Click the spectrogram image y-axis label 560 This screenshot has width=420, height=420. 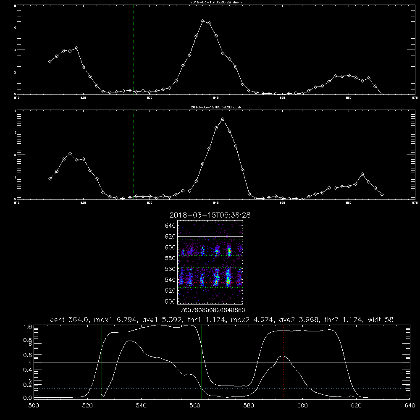(x=171, y=269)
